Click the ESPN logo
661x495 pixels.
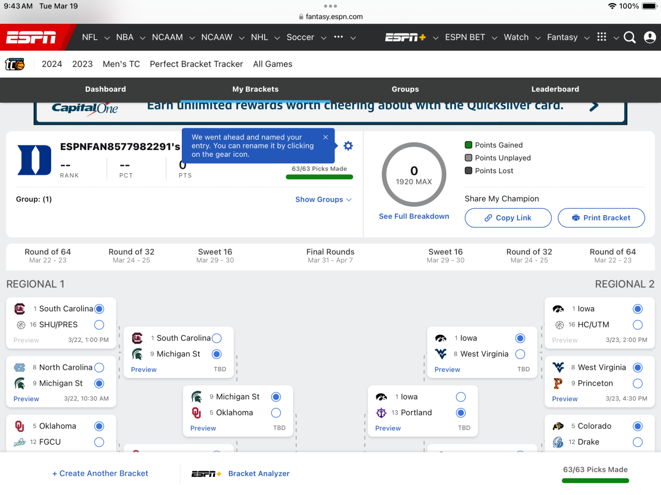pyautogui.click(x=32, y=37)
